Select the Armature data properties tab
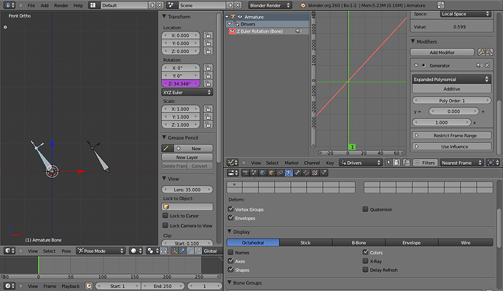Screen dimensions: 503x291 point(289,173)
